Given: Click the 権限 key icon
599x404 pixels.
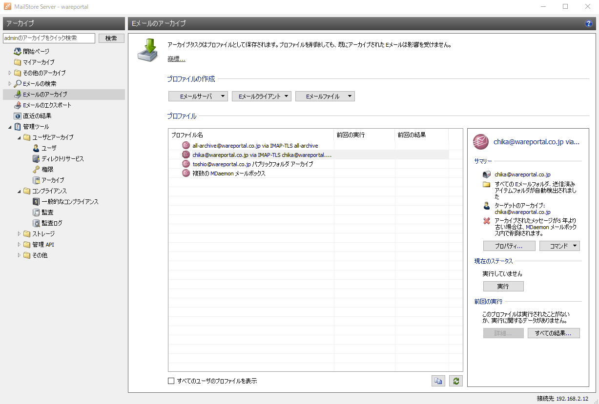Looking at the screenshot, I should (x=36, y=170).
